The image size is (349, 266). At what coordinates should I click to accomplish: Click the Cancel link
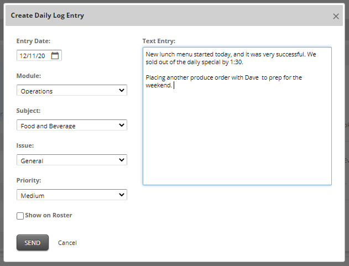pos(67,243)
